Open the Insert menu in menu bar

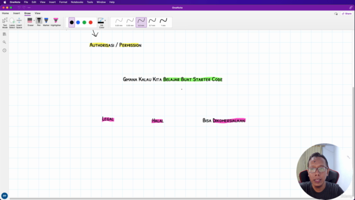click(x=52, y=2)
